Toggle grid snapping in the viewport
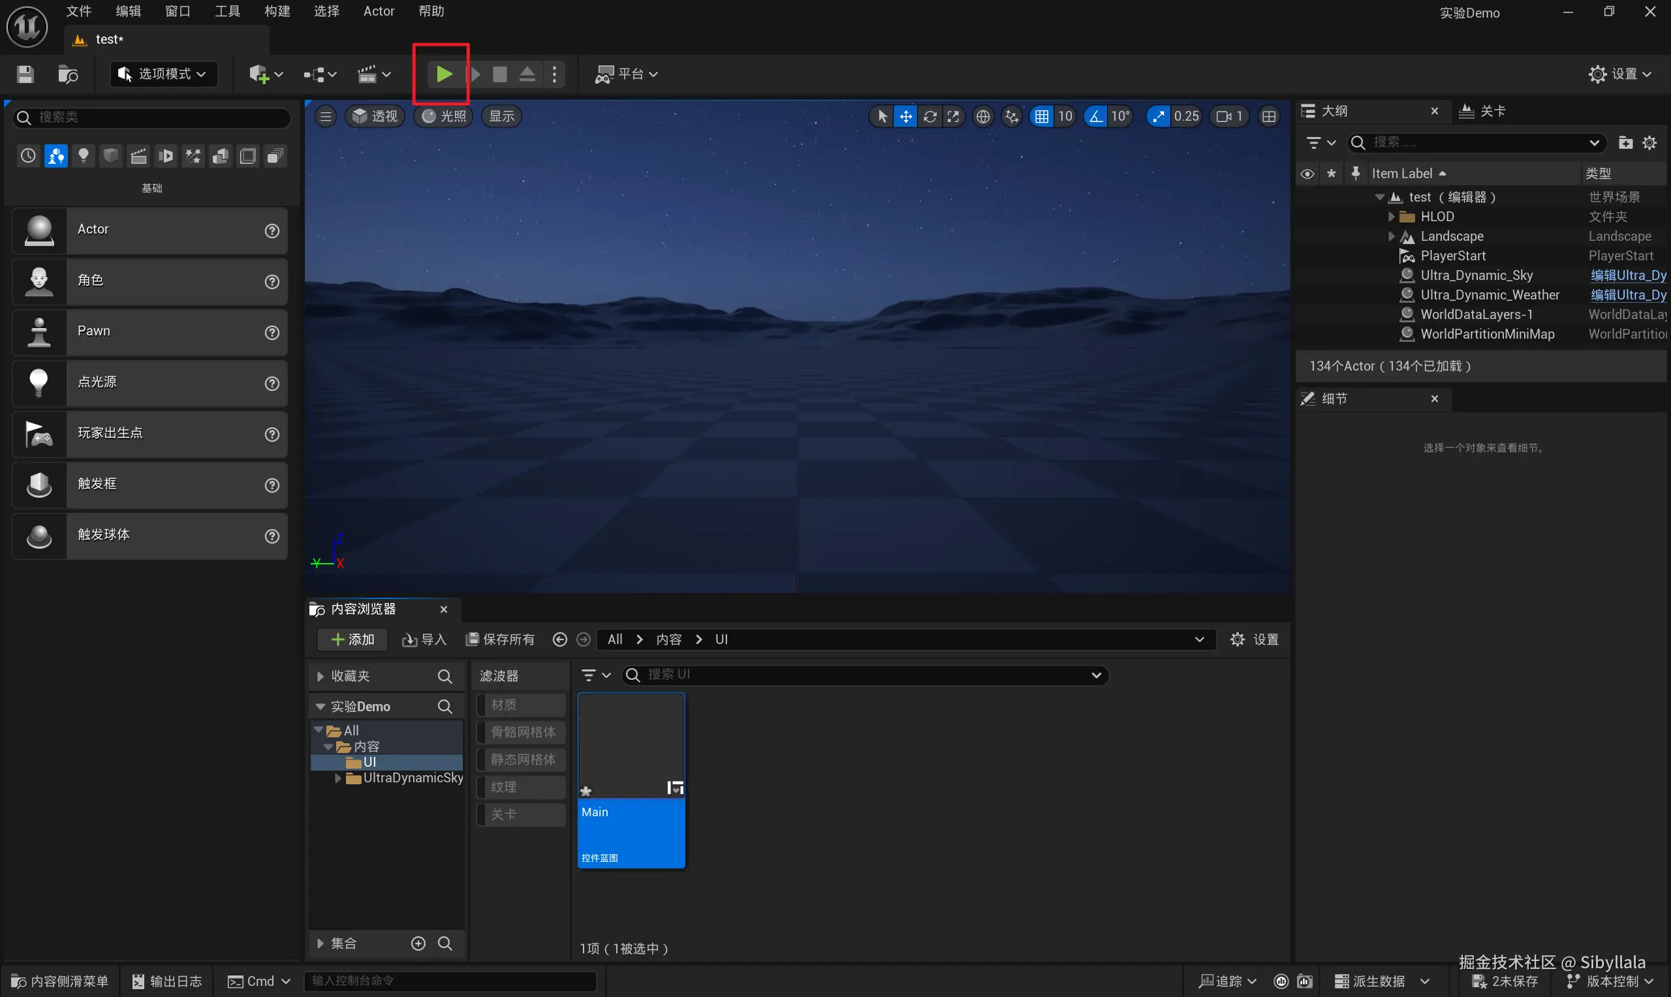Viewport: 1671px width, 997px height. 1041,117
